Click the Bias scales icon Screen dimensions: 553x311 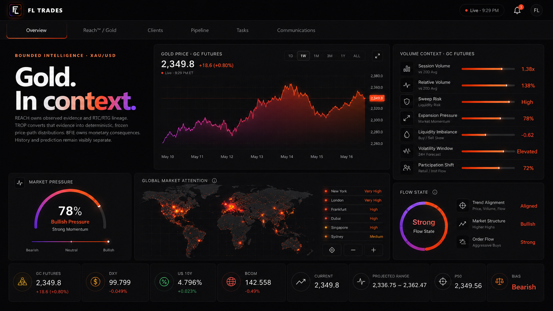pyautogui.click(x=499, y=282)
